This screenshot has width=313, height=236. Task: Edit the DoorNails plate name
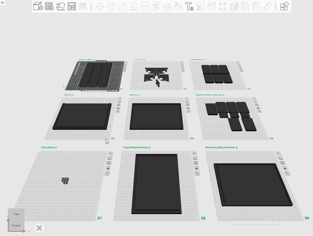point(56,147)
